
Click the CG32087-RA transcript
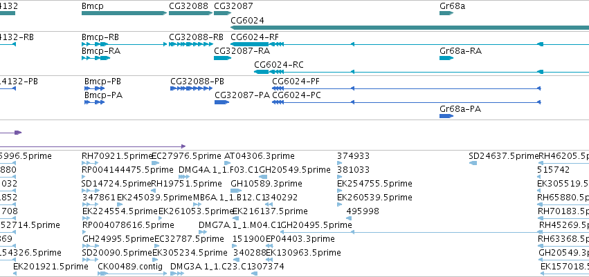[222, 58]
